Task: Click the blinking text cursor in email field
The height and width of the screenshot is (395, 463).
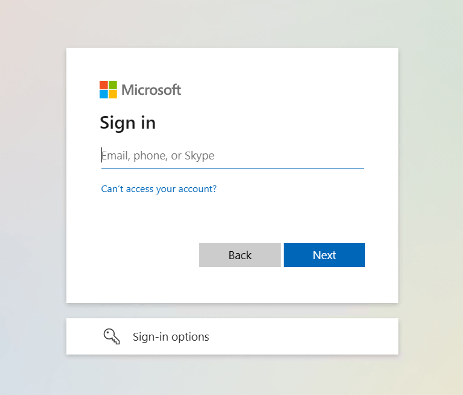Action: pyautogui.click(x=101, y=155)
